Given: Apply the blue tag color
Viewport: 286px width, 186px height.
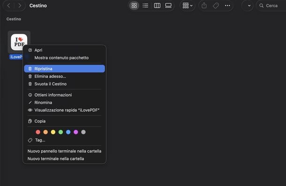Looking at the screenshot, I should click(68, 132).
